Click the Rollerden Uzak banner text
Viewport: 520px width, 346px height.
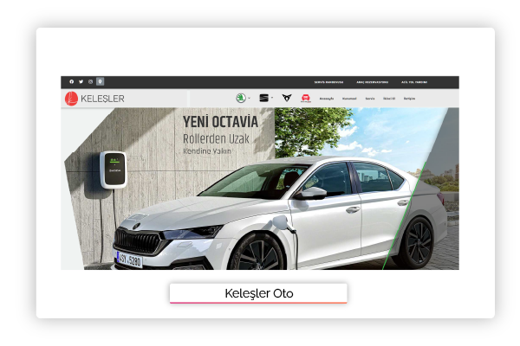216,138
